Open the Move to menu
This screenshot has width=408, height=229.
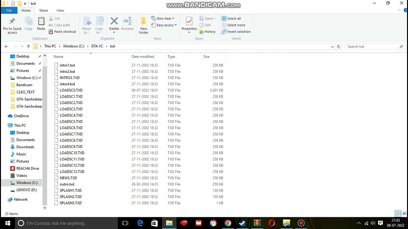(86, 25)
